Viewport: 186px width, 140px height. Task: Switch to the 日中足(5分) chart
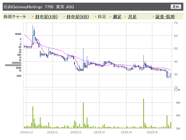(x=78, y=17)
